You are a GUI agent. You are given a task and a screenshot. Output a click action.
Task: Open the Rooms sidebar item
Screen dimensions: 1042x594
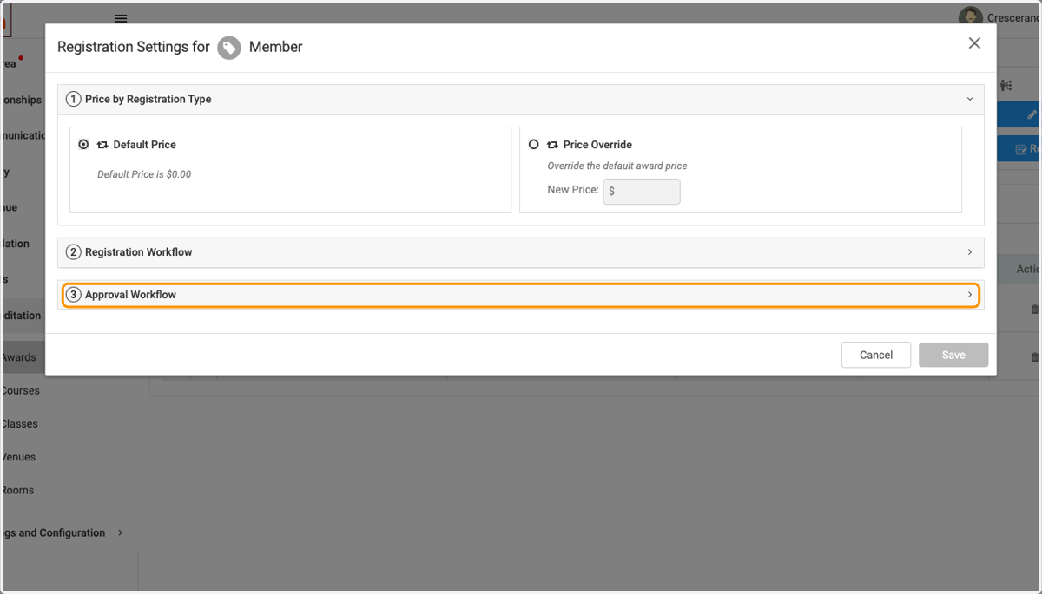(17, 490)
